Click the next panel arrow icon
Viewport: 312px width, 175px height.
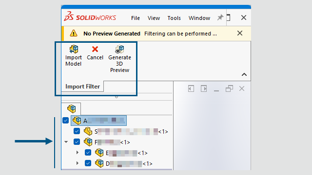pos(204,88)
